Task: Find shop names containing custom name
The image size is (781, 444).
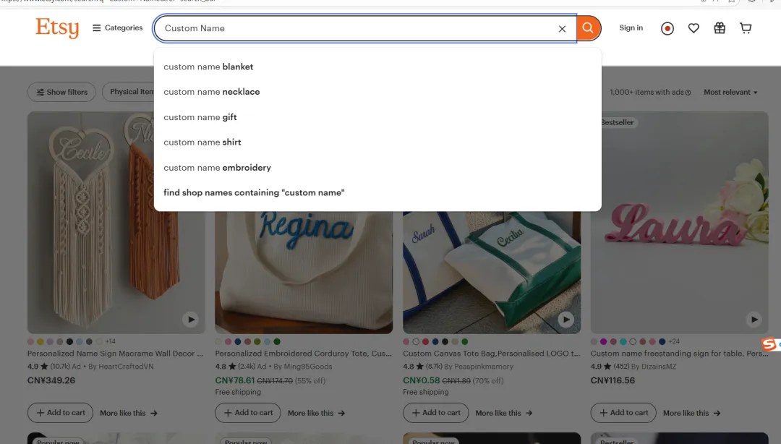Action: pyautogui.click(x=254, y=193)
